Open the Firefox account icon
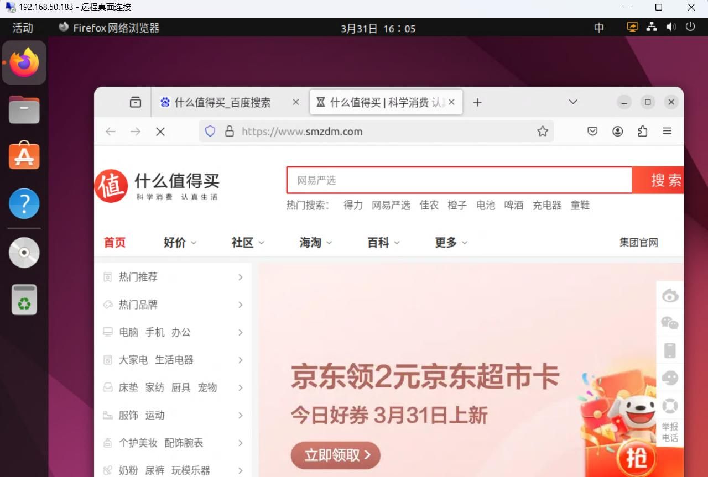 tap(618, 132)
